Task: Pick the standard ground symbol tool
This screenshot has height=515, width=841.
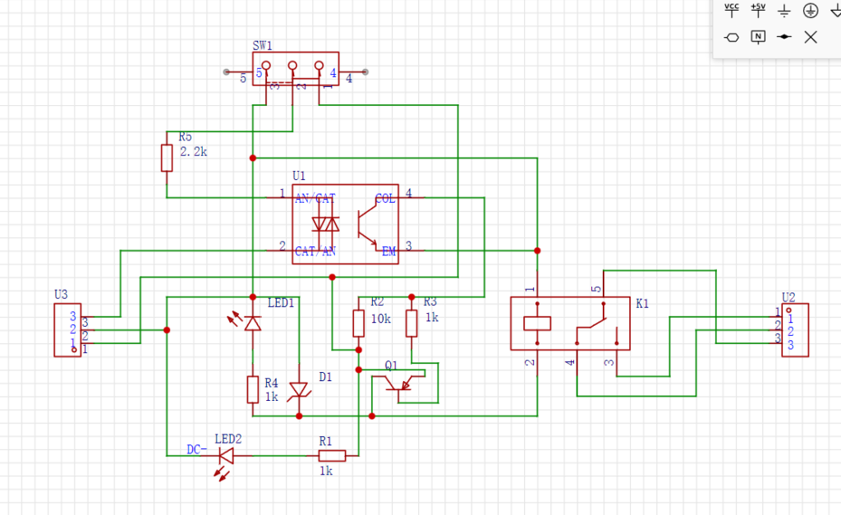Action: click(x=784, y=11)
